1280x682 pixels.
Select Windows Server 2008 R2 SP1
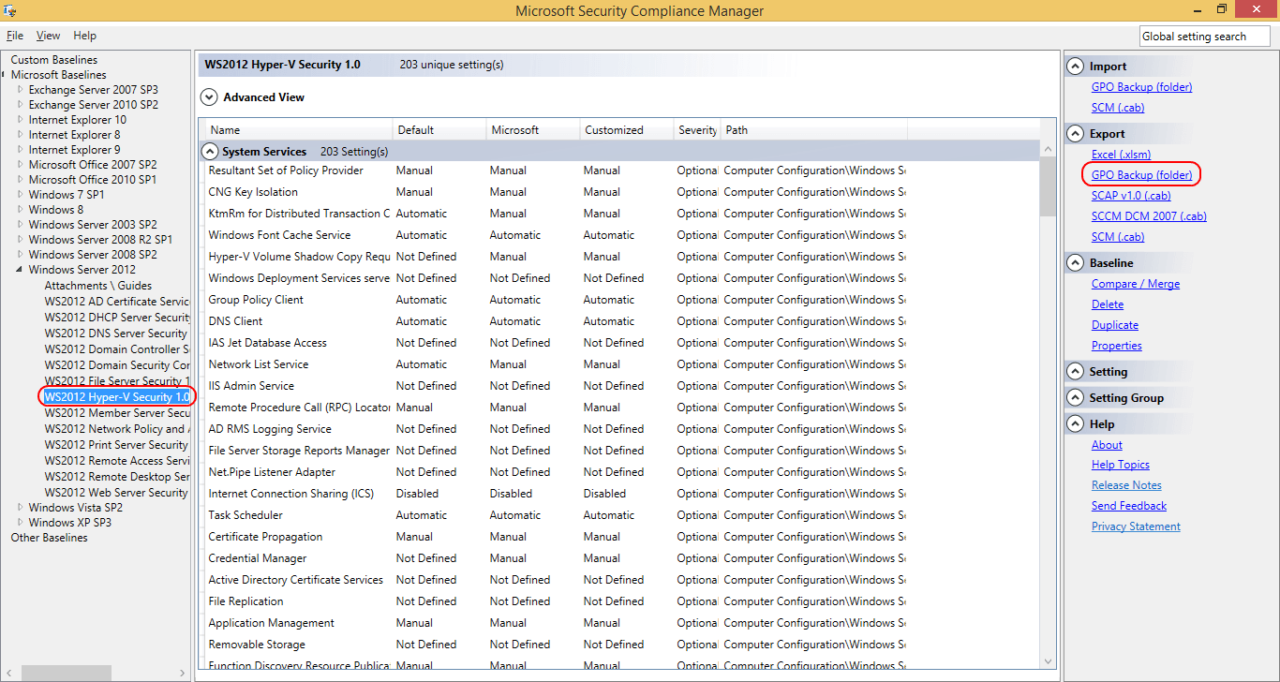coord(100,240)
